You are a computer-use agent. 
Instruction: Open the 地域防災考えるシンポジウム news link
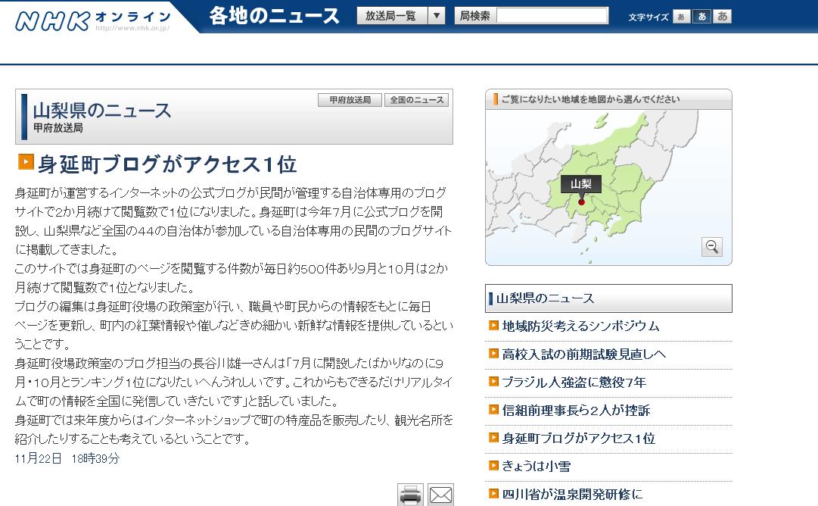(580, 326)
